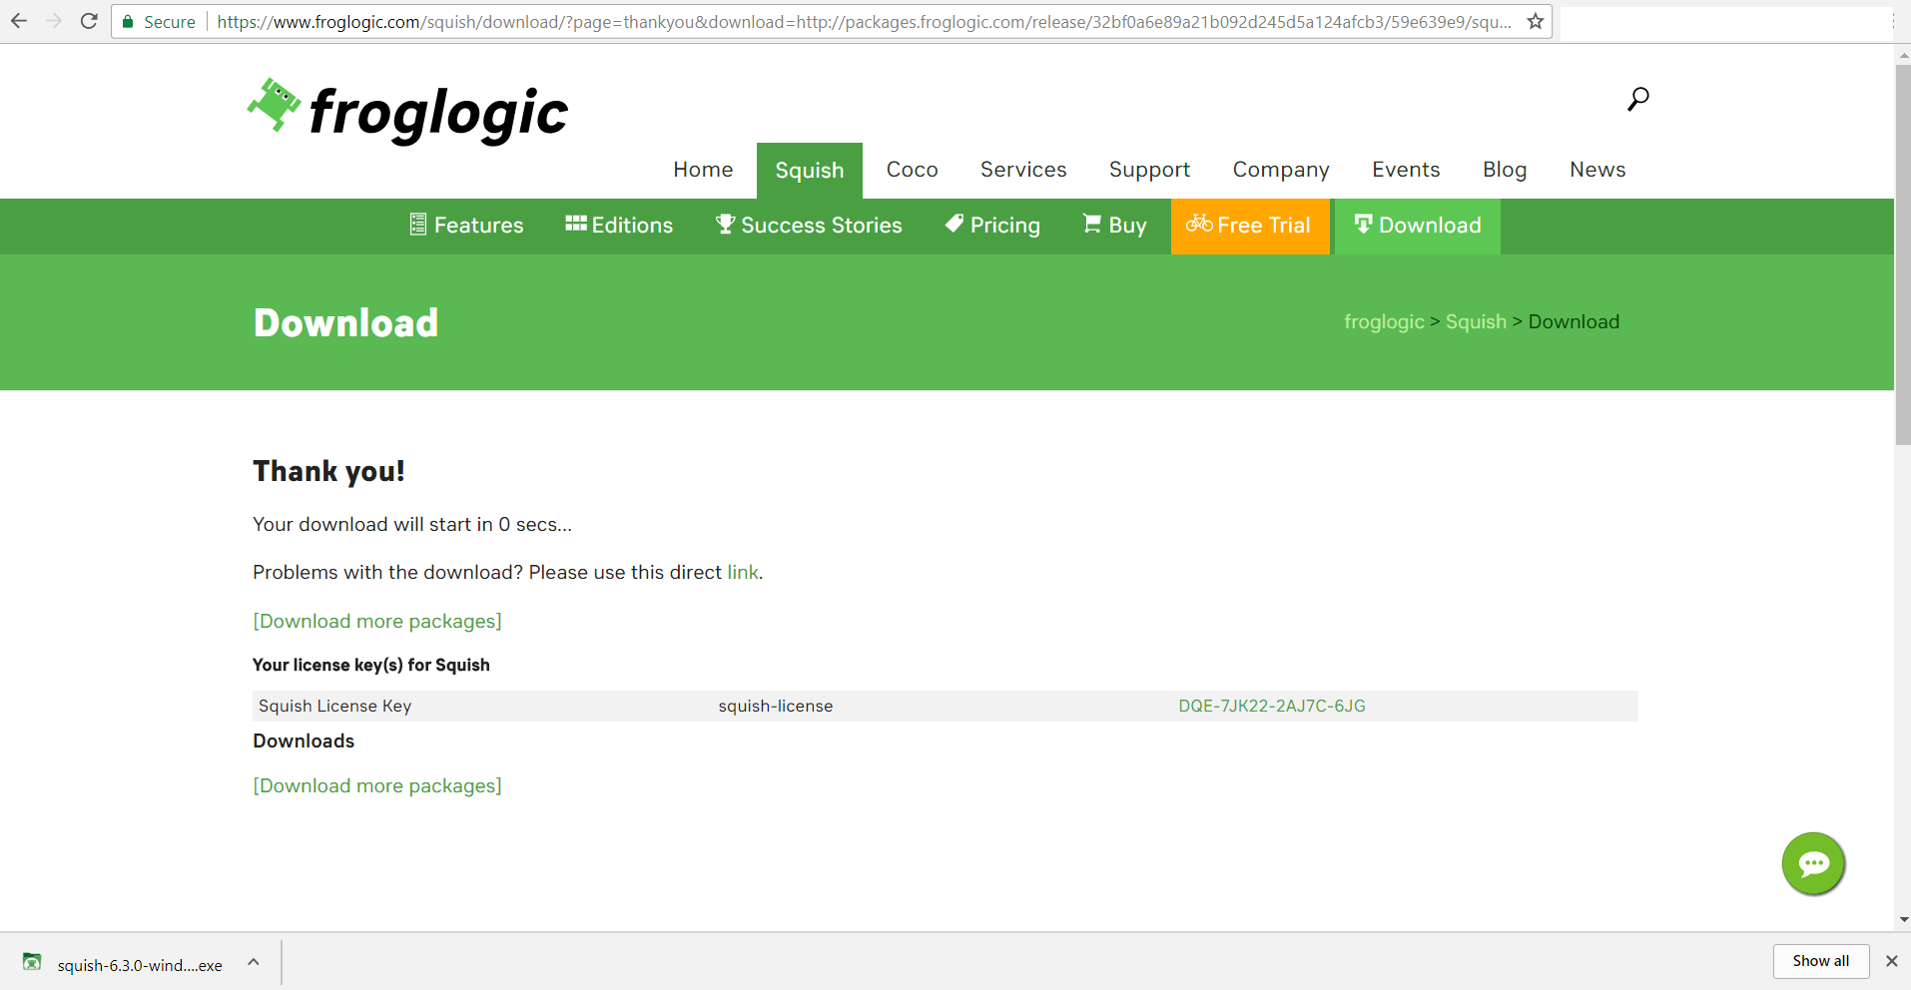Viewport: 1911px width, 990px height.
Task: Close the downloads bar
Action: (1891, 961)
